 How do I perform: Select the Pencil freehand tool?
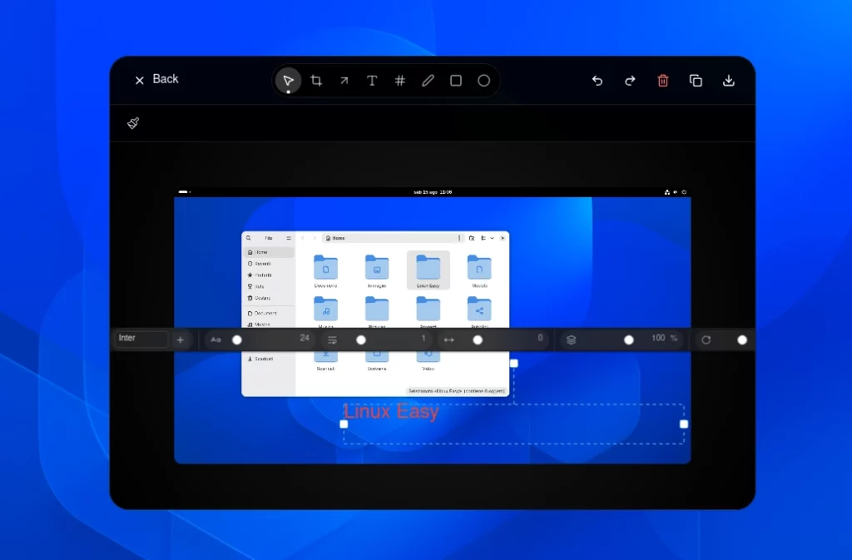tap(428, 81)
